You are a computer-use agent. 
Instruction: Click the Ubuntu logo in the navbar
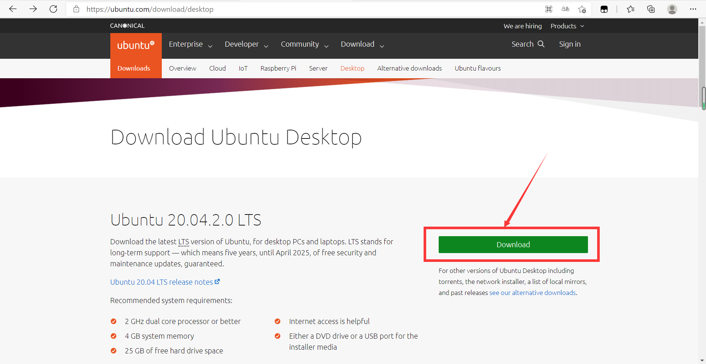coord(136,45)
